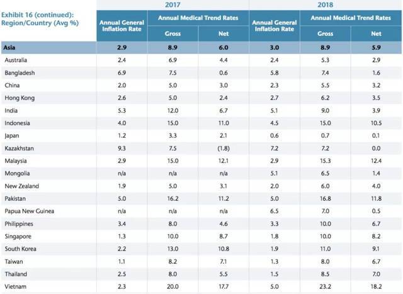Select Kazakhstan's 2017 net value (1.8)
Viewport: 403px width, 294px height.
[224, 147]
